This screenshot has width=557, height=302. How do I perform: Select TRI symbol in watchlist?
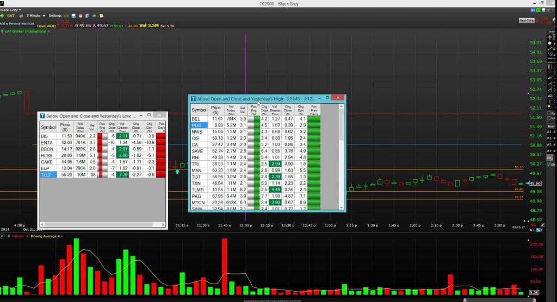click(x=195, y=163)
